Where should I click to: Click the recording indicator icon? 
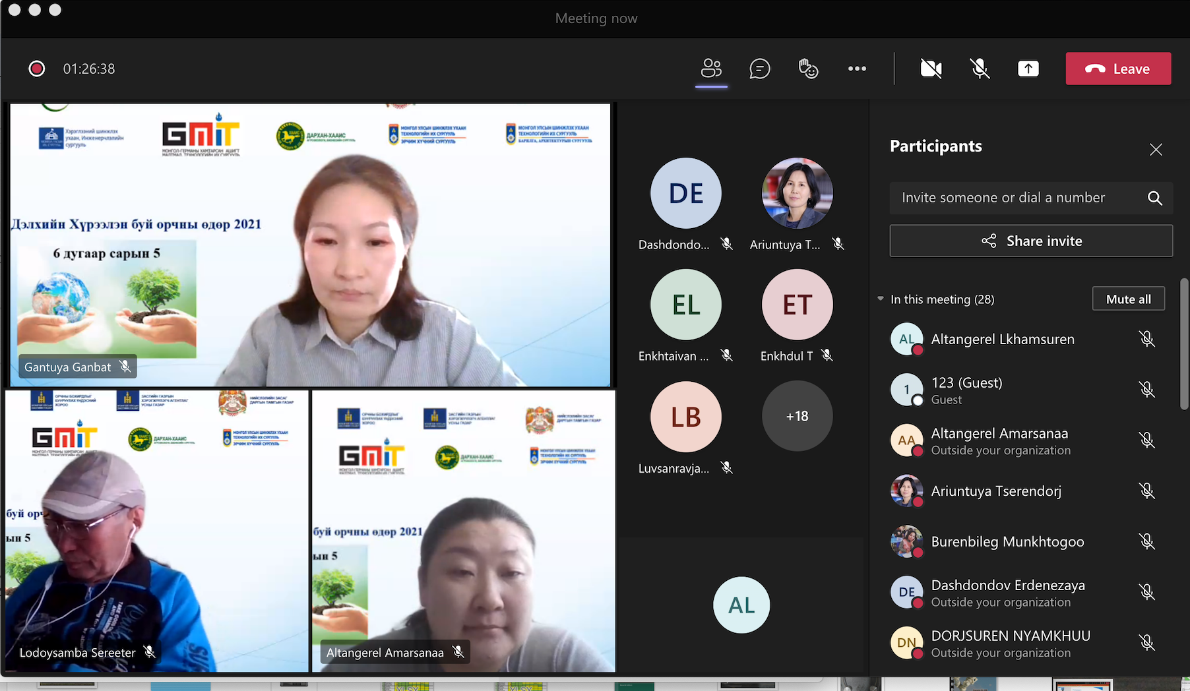point(37,69)
